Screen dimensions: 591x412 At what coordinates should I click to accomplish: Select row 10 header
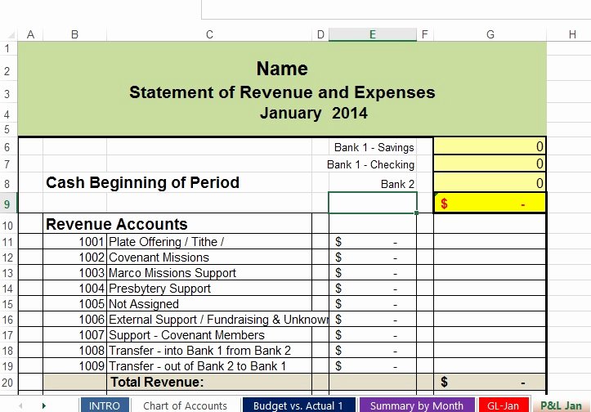7,225
